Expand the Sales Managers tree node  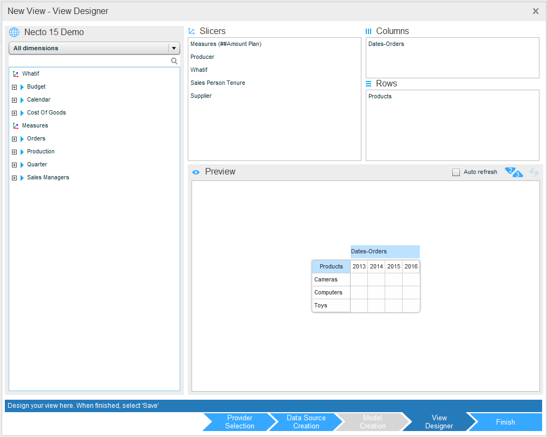pos(14,178)
